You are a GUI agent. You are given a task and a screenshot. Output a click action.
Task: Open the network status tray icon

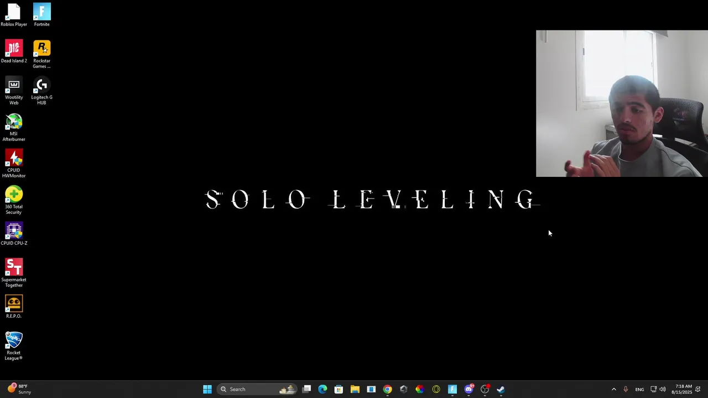tap(653, 389)
